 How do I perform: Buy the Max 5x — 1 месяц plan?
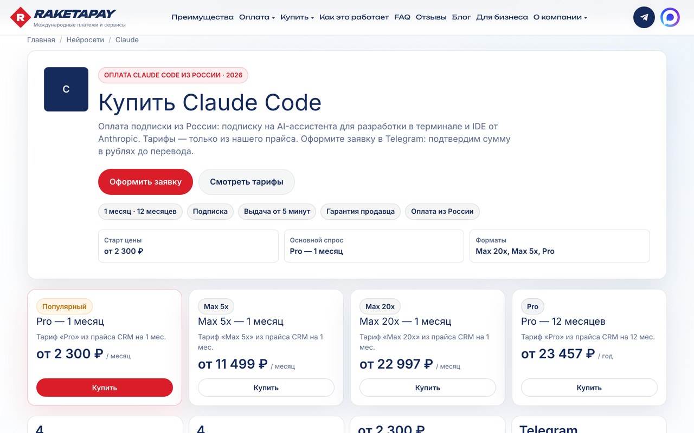(266, 388)
